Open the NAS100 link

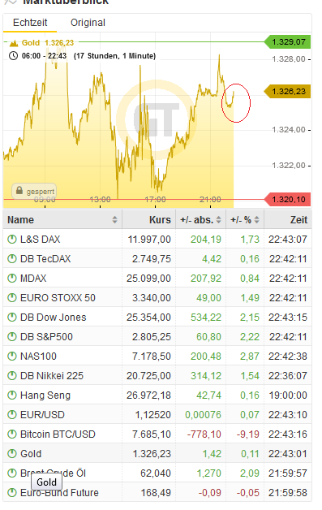[38, 357]
